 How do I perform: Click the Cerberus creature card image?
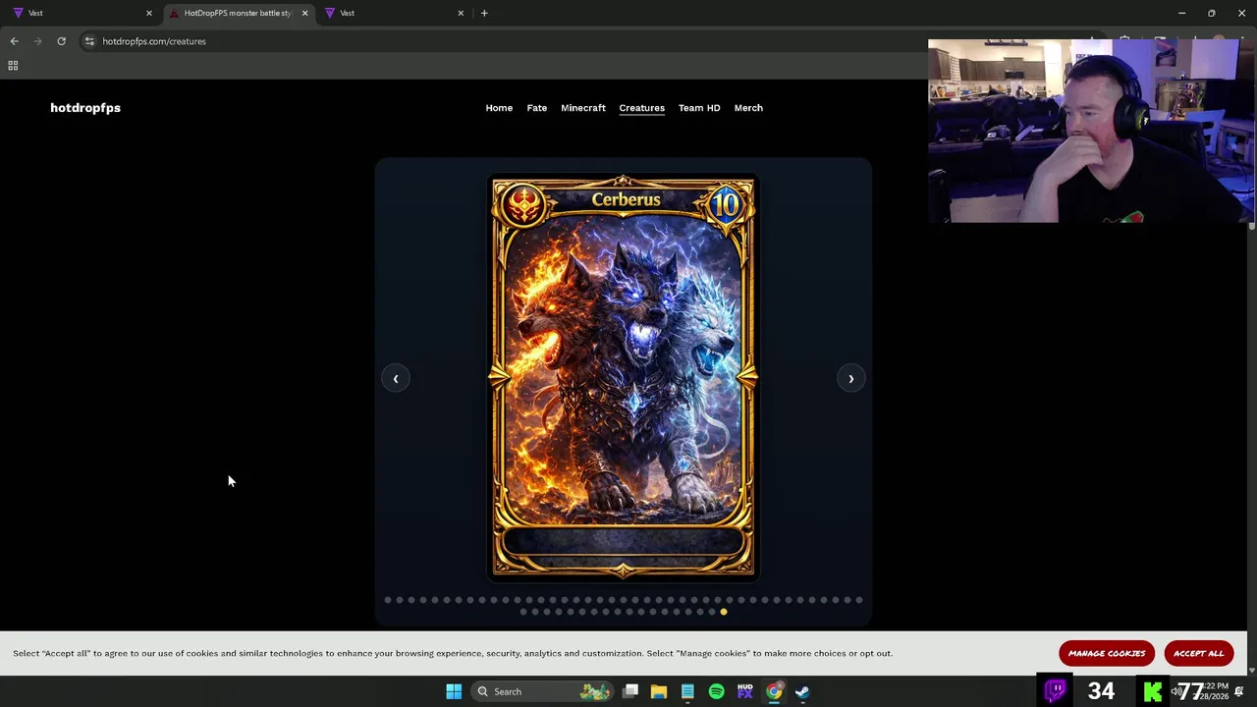point(624,377)
